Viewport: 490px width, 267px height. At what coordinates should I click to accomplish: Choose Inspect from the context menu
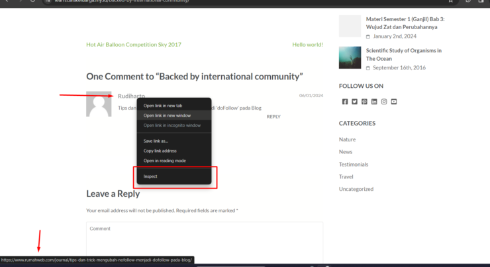point(174,176)
